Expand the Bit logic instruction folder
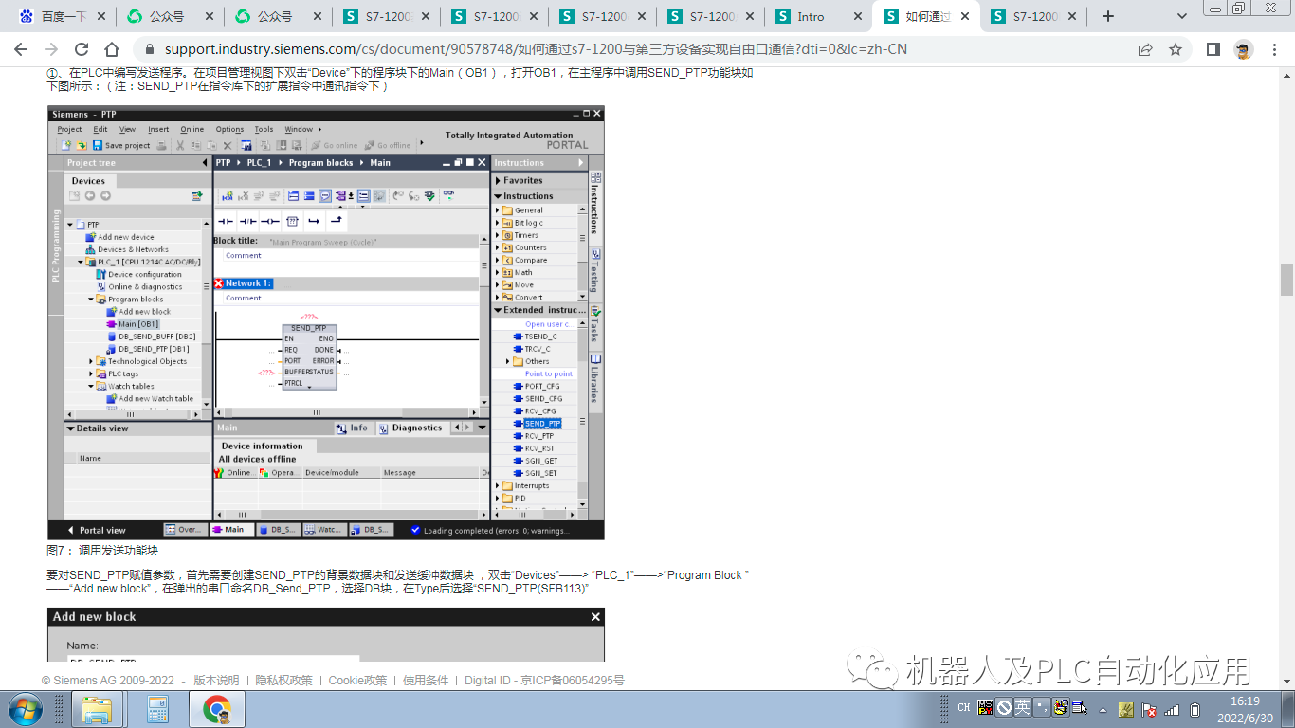This screenshot has height=728, width=1295. (497, 223)
